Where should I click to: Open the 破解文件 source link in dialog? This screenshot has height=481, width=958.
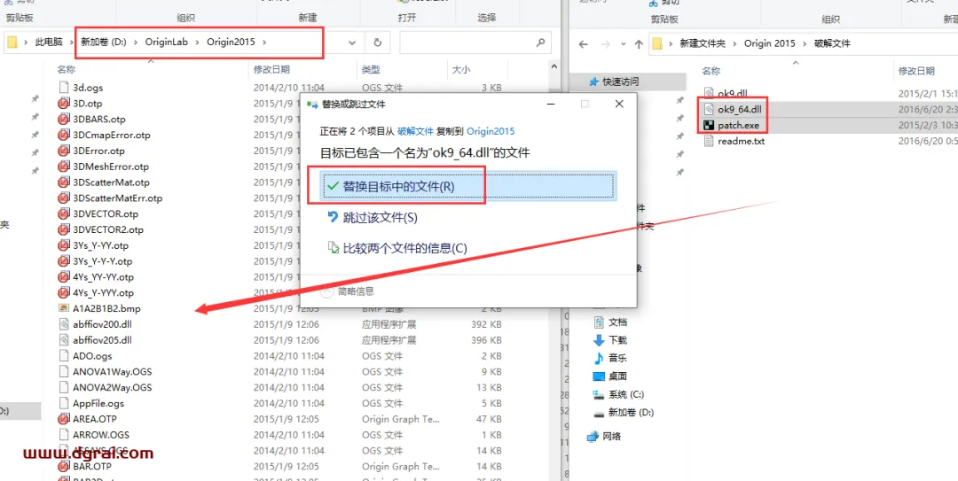point(415,130)
